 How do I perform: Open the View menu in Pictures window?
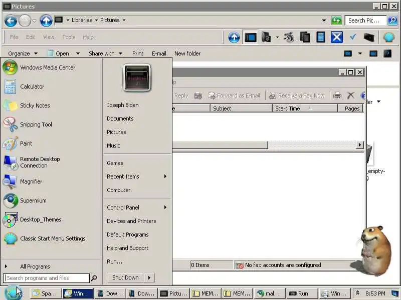[x=49, y=37]
